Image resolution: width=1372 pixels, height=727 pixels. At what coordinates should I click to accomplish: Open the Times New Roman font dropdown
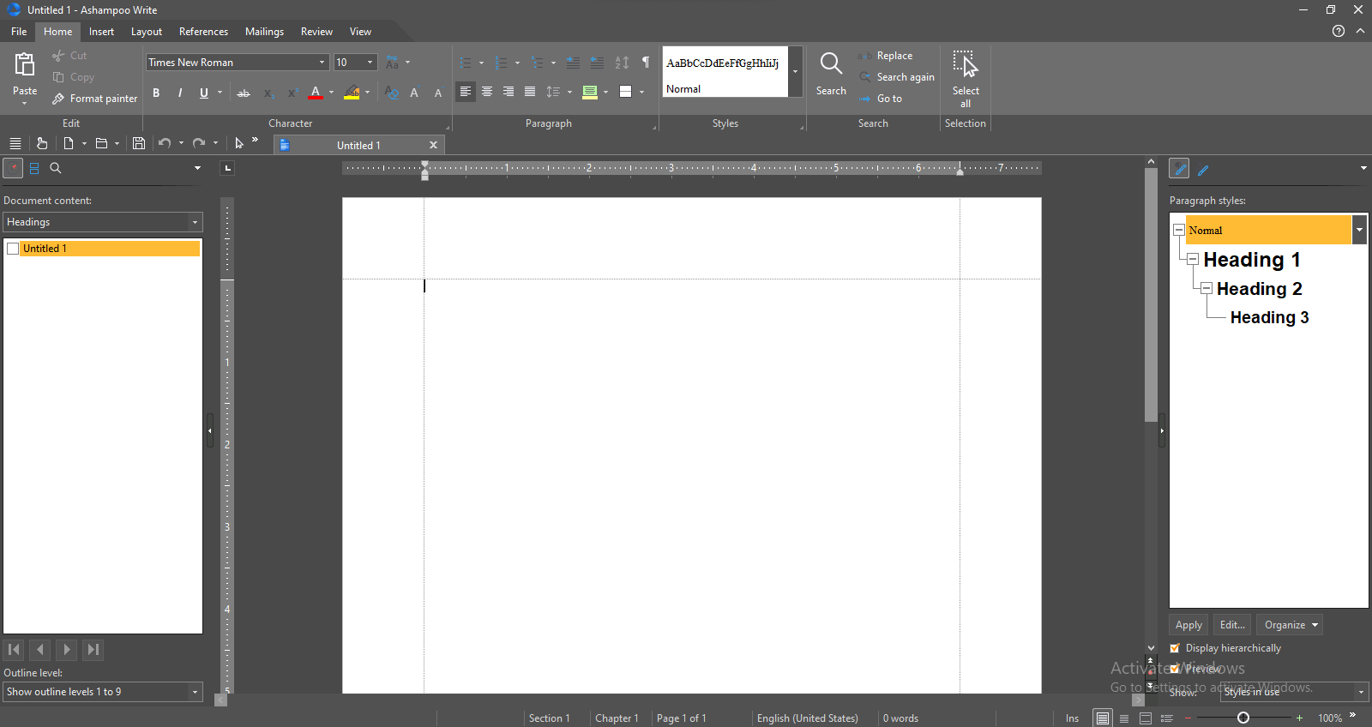click(322, 63)
